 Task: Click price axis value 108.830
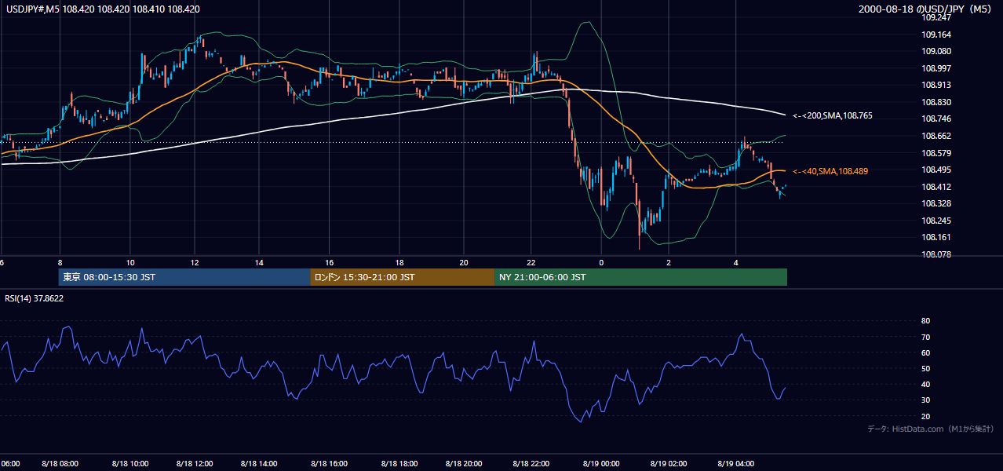(938, 102)
